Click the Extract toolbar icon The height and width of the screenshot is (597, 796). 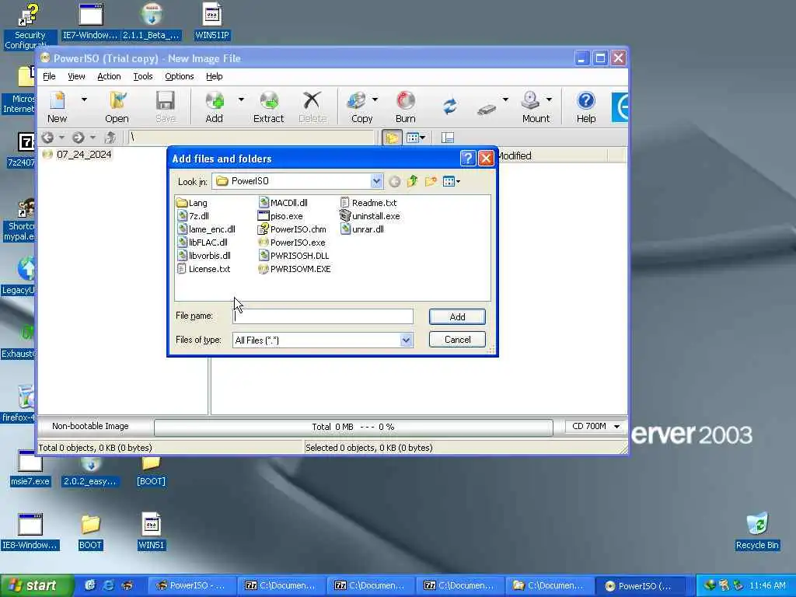click(x=268, y=107)
